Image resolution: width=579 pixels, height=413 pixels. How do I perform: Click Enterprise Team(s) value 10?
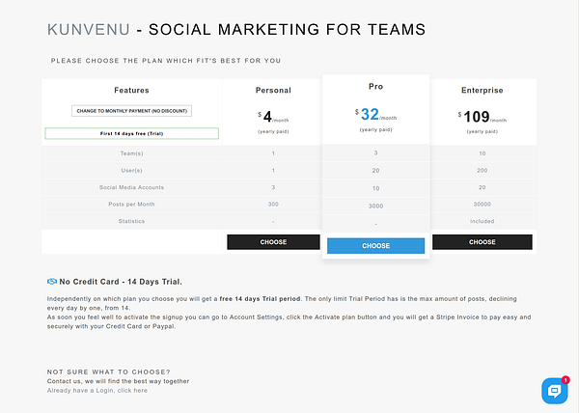[482, 153]
